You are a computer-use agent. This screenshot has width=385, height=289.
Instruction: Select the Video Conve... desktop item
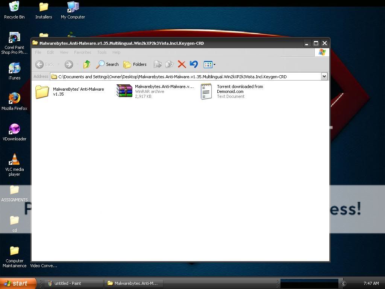[x=44, y=266]
